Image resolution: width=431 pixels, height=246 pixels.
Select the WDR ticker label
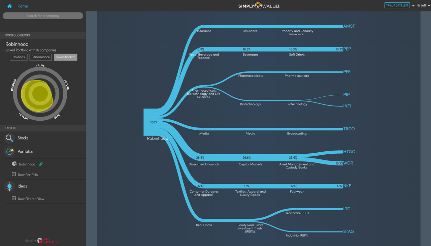(x=348, y=163)
